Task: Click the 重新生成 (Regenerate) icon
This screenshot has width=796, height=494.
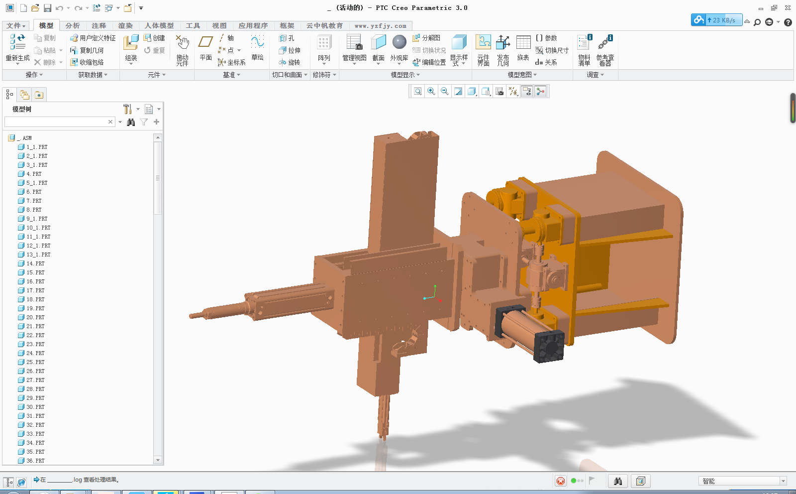Action: [x=17, y=43]
